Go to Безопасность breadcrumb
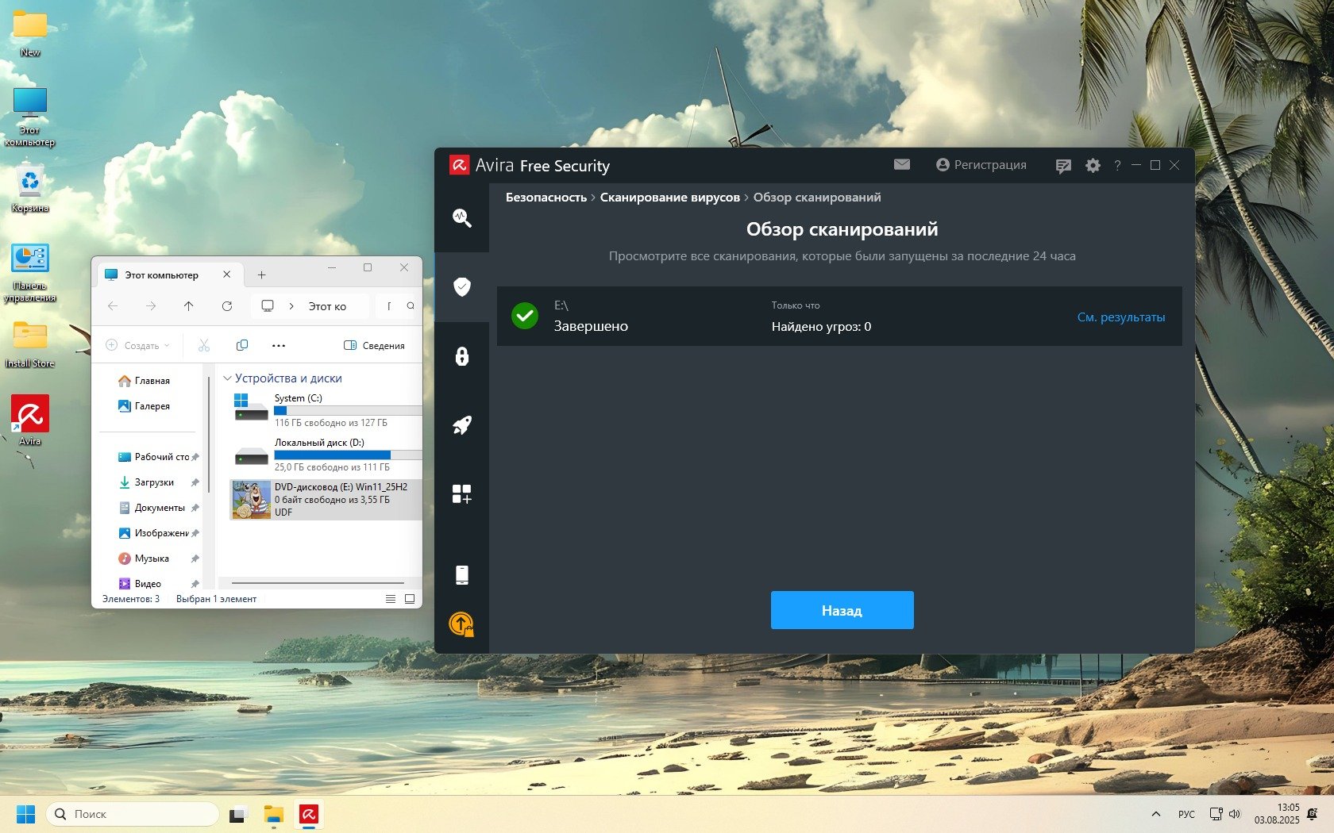The image size is (1334, 833). click(546, 198)
